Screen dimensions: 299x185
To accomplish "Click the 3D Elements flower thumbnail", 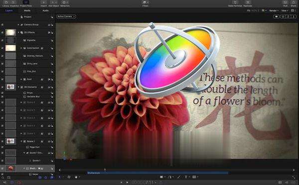I will 10,87.
